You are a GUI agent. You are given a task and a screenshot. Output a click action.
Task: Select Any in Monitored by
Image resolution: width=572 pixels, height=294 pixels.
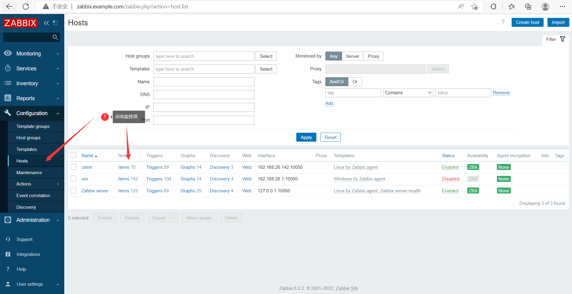333,56
